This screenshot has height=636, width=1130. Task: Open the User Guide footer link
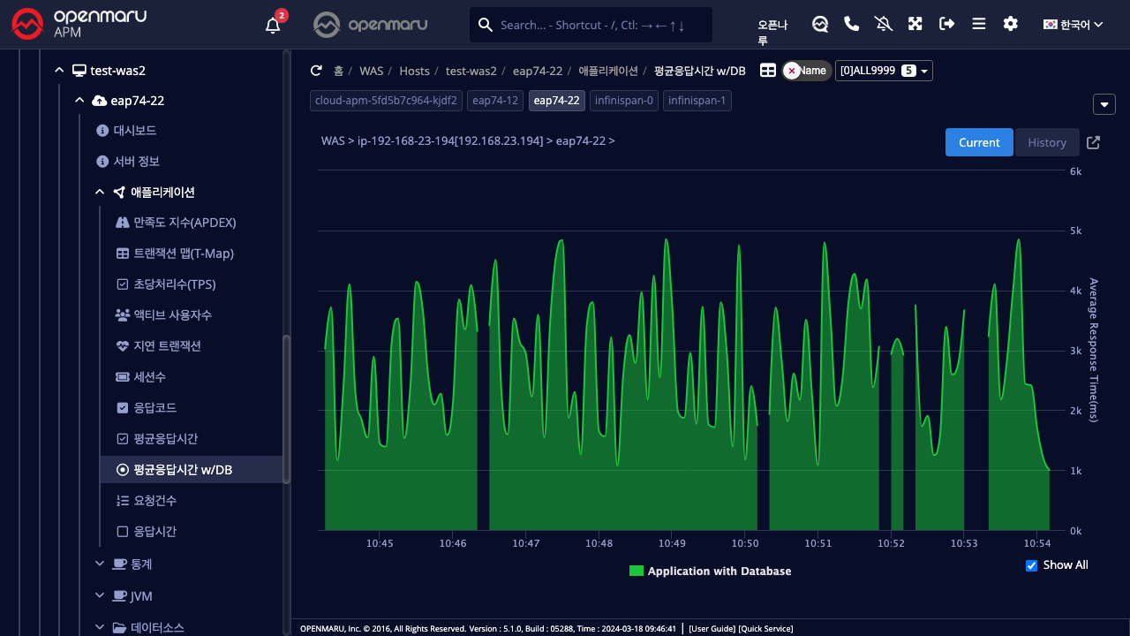[712, 629]
